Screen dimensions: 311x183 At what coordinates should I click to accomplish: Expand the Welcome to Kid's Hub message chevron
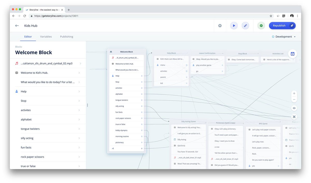pos(80,73)
